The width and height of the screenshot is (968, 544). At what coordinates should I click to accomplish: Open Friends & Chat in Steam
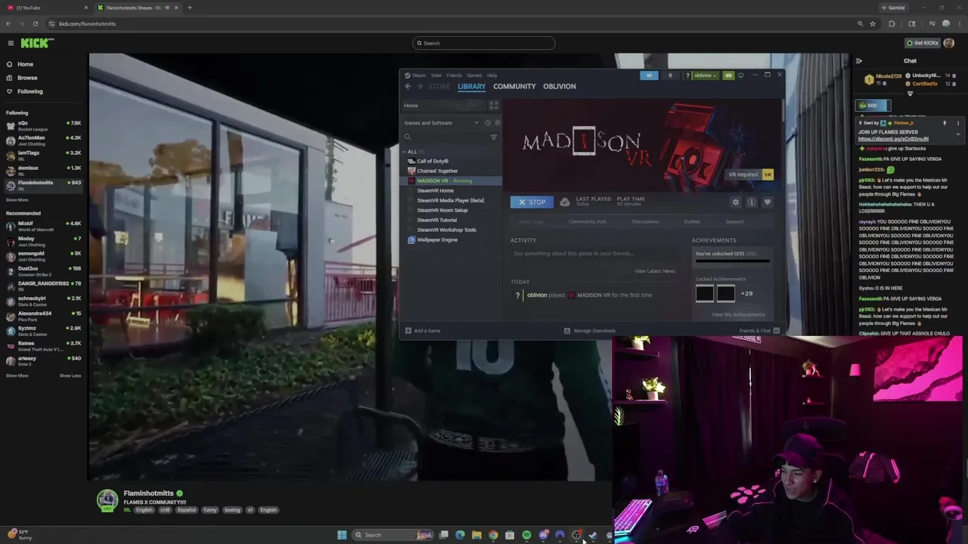pyautogui.click(x=759, y=330)
